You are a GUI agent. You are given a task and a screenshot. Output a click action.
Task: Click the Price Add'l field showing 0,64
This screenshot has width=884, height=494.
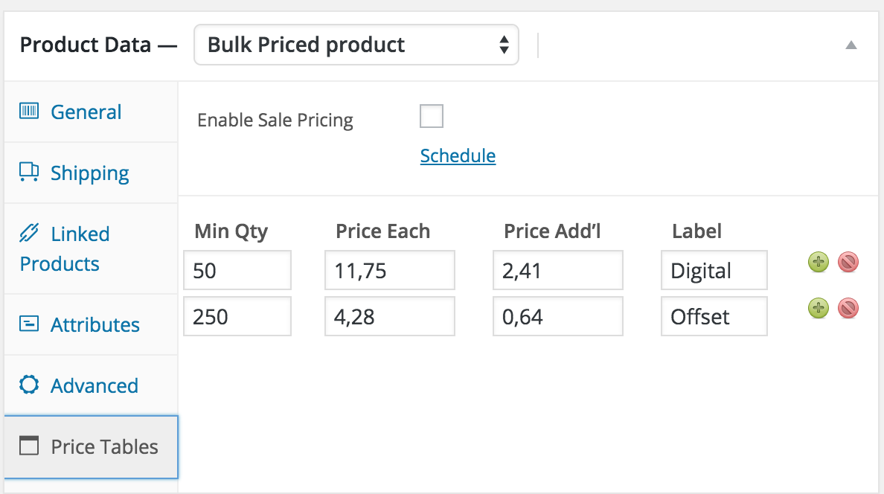coord(557,317)
